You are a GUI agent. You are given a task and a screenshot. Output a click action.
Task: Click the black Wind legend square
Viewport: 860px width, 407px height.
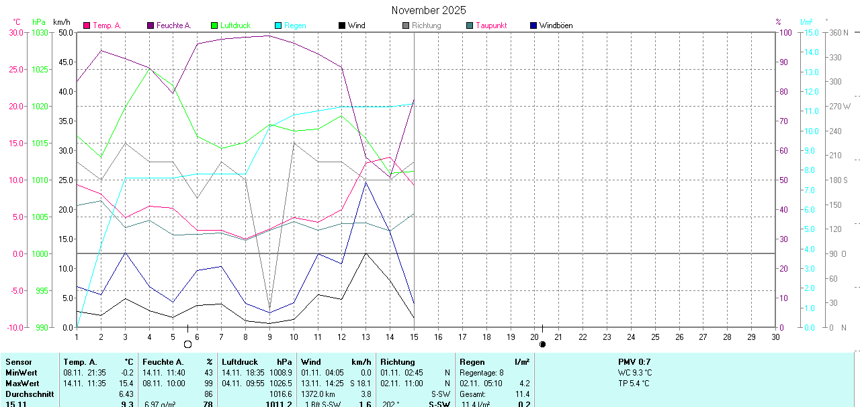342,25
